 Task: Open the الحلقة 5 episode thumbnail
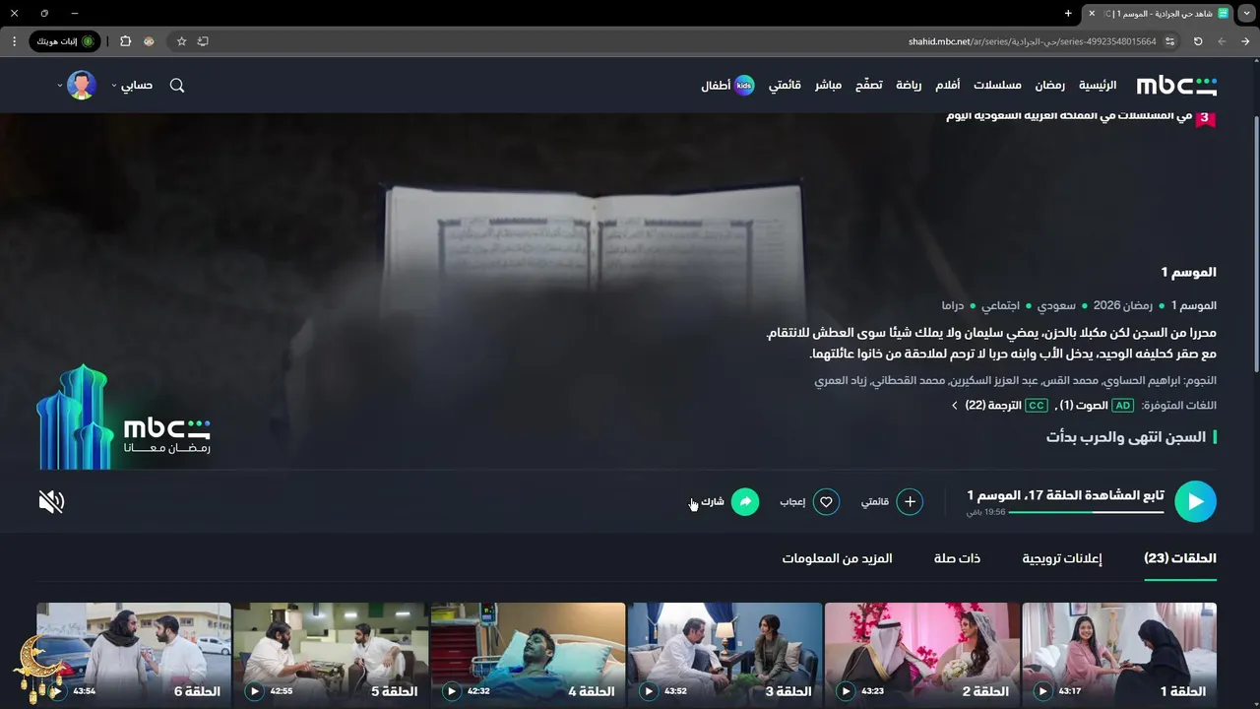tap(331, 655)
